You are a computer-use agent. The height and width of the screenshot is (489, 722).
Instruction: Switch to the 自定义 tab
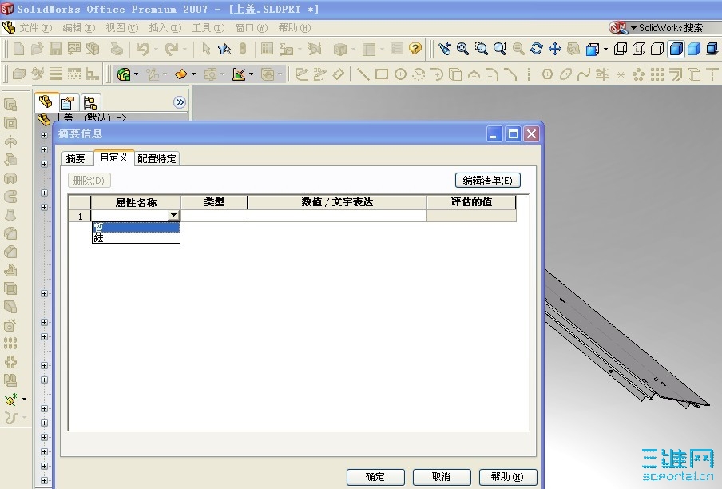(113, 157)
